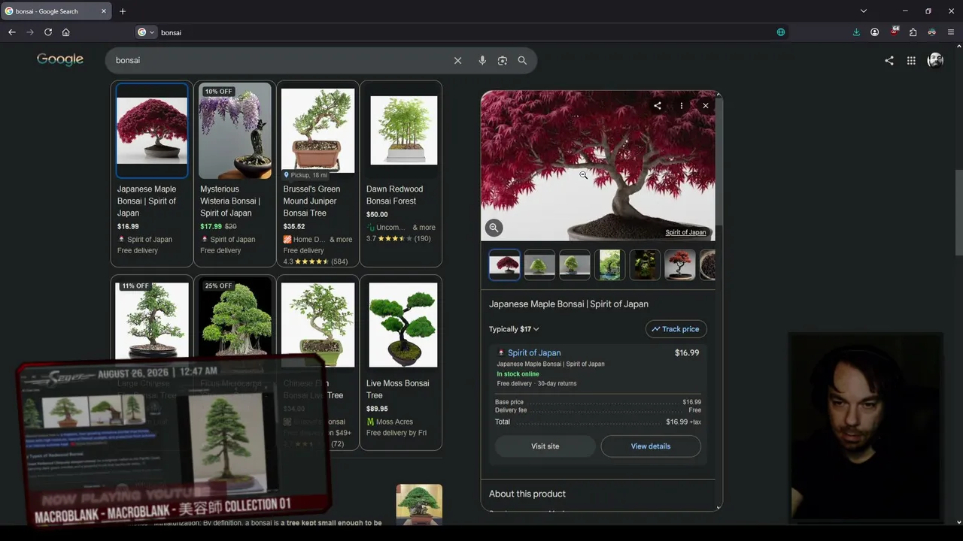Image resolution: width=963 pixels, height=541 pixels.
Task: Search by image with Google Lens
Action: pyautogui.click(x=503, y=61)
